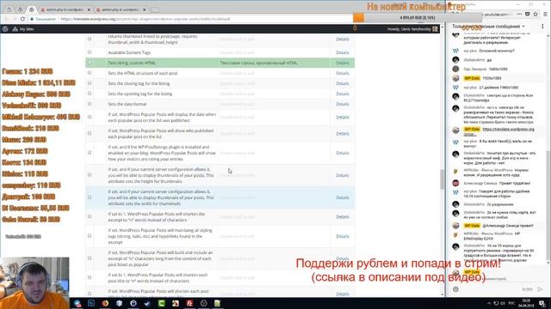Open the green Camtasia icon in taskbar
This screenshot has height=309, width=551.
(161, 303)
